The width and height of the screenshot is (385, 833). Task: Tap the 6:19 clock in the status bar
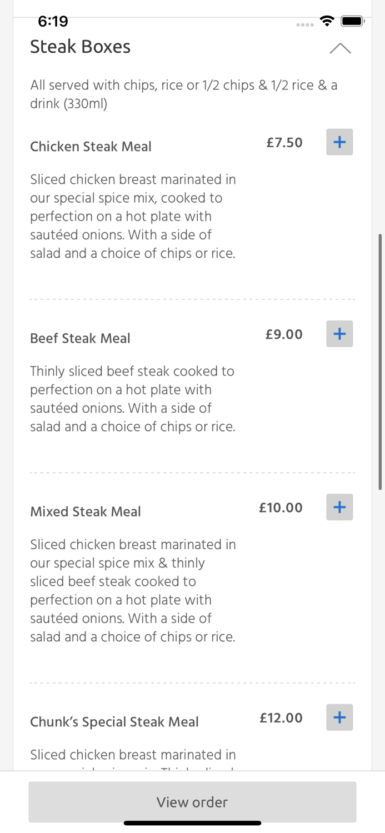[x=53, y=22]
